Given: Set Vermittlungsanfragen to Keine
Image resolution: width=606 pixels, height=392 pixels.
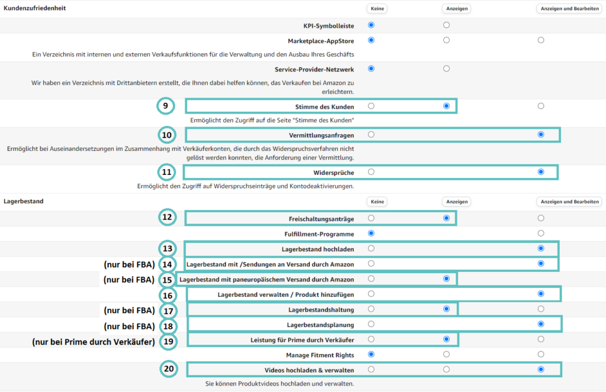Looking at the screenshot, I should (371, 134).
